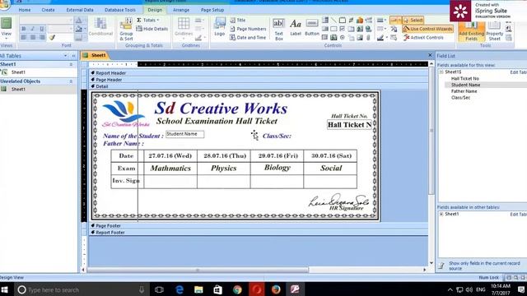Insert Date and Time
Screen dimensions: 527x296
click(x=248, y=38)
